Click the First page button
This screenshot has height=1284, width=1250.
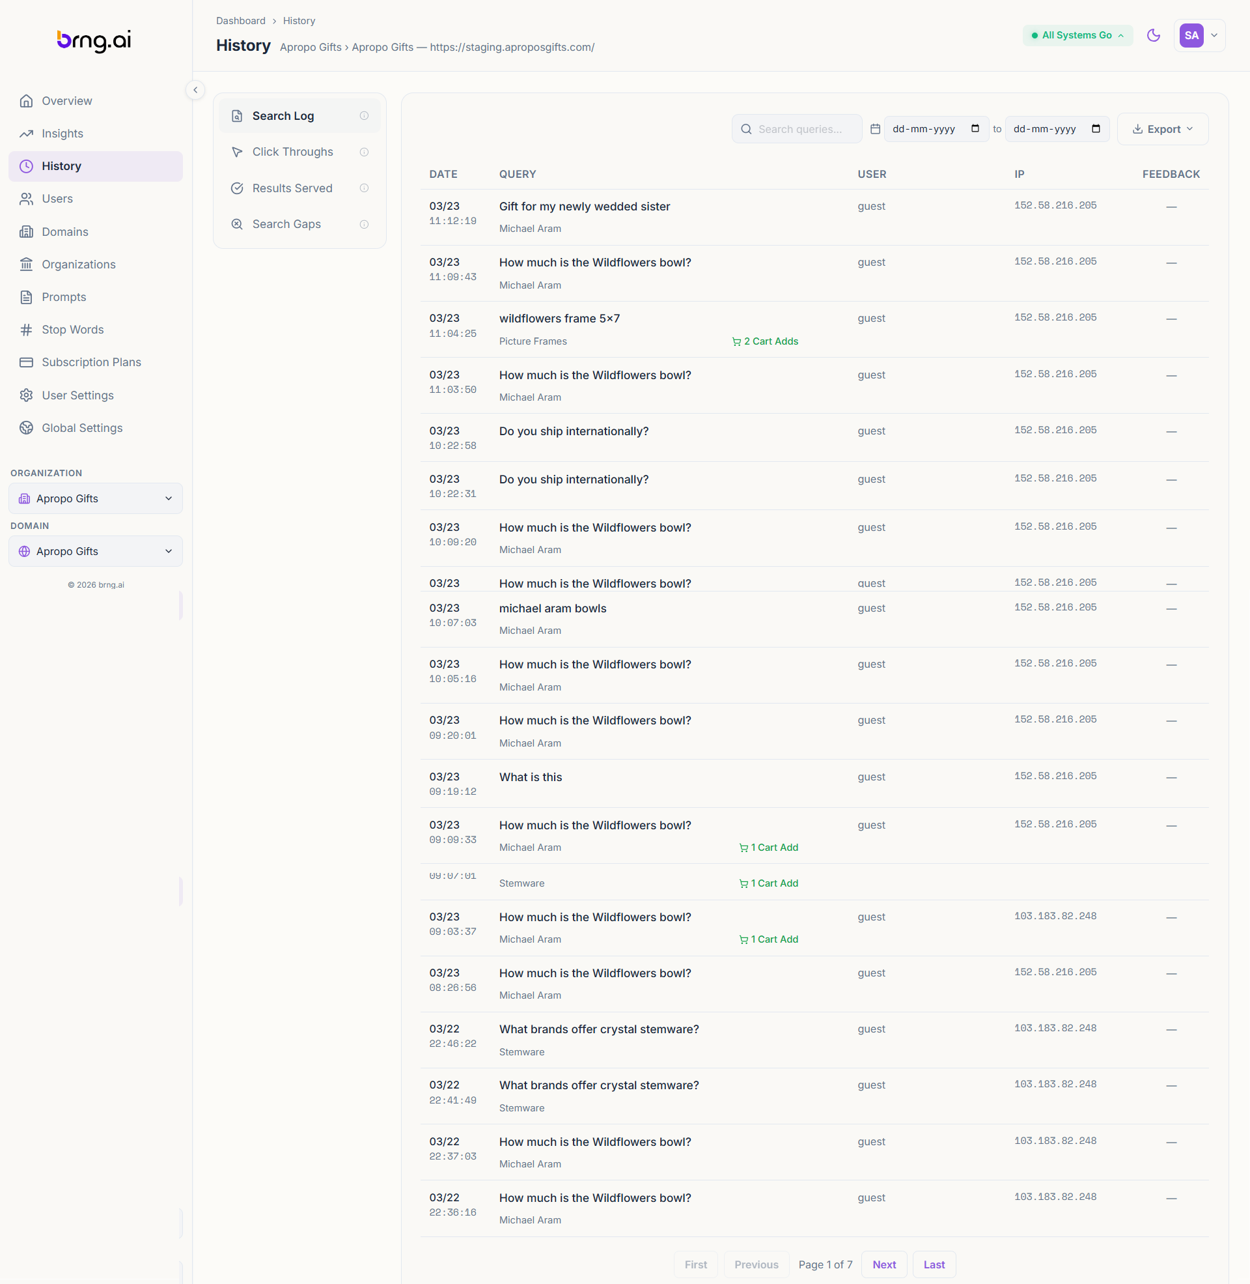tap(696, 1264)
